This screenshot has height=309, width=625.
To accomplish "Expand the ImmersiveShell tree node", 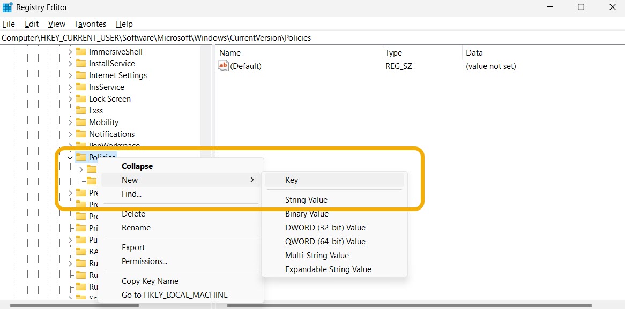I will coord(70,51).
